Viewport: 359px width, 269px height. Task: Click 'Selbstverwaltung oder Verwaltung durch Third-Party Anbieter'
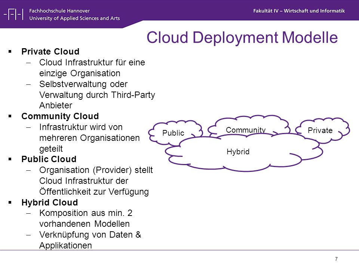[97, 95]
